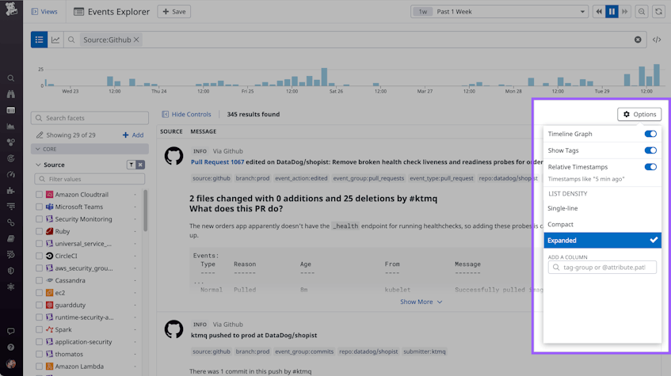Zoom out the time range
This screenshot has width=671, height=376.
[642, 12]
